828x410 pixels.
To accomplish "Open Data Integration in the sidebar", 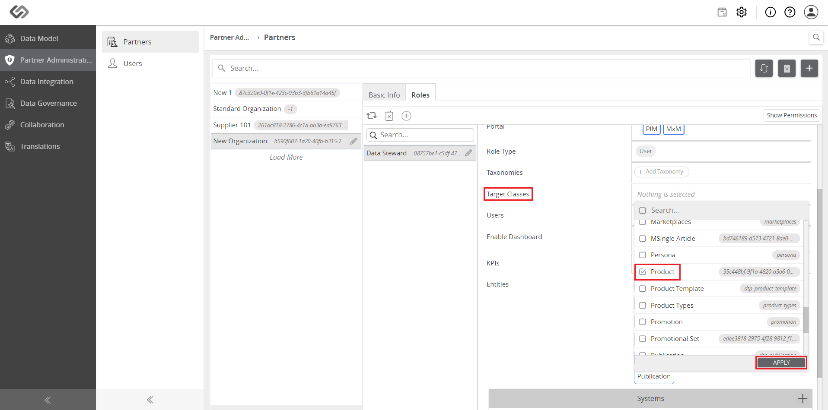I will pyautogui.click(x=48, y=82).
